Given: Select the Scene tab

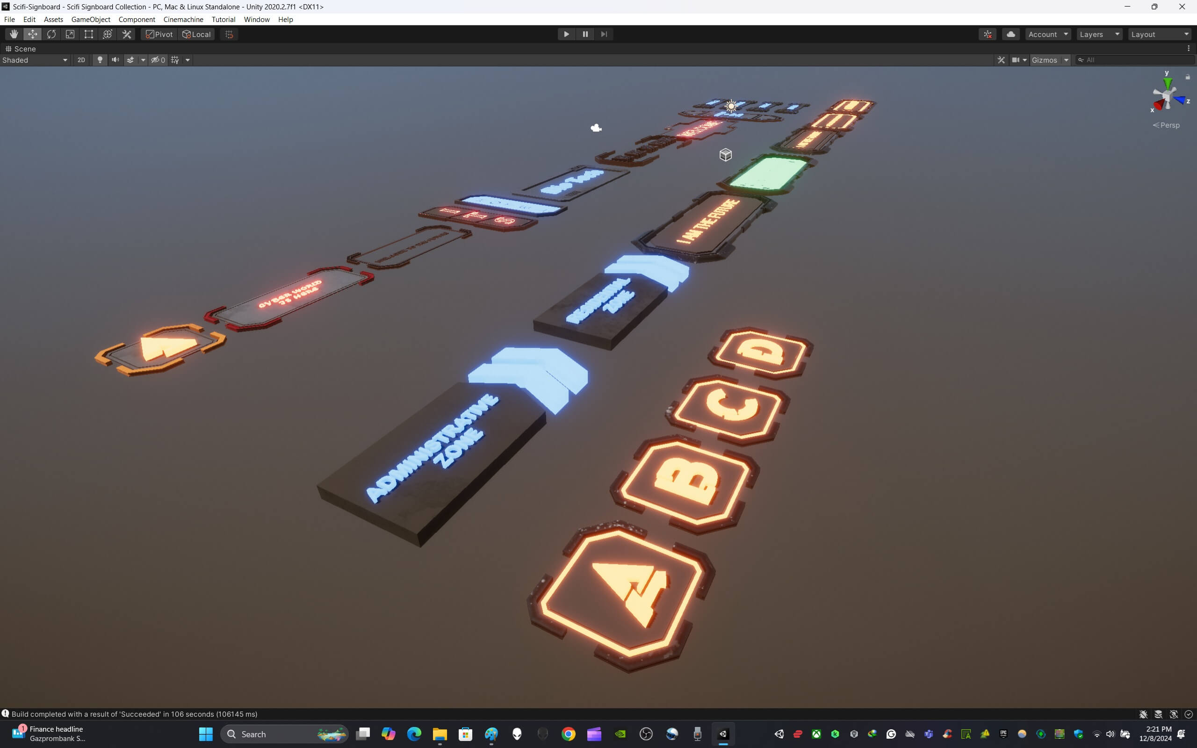Looking at the screenshot, I should tap(20, 49).
